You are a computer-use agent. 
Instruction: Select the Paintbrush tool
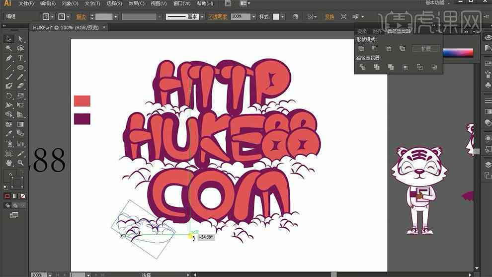coord(9,77)
